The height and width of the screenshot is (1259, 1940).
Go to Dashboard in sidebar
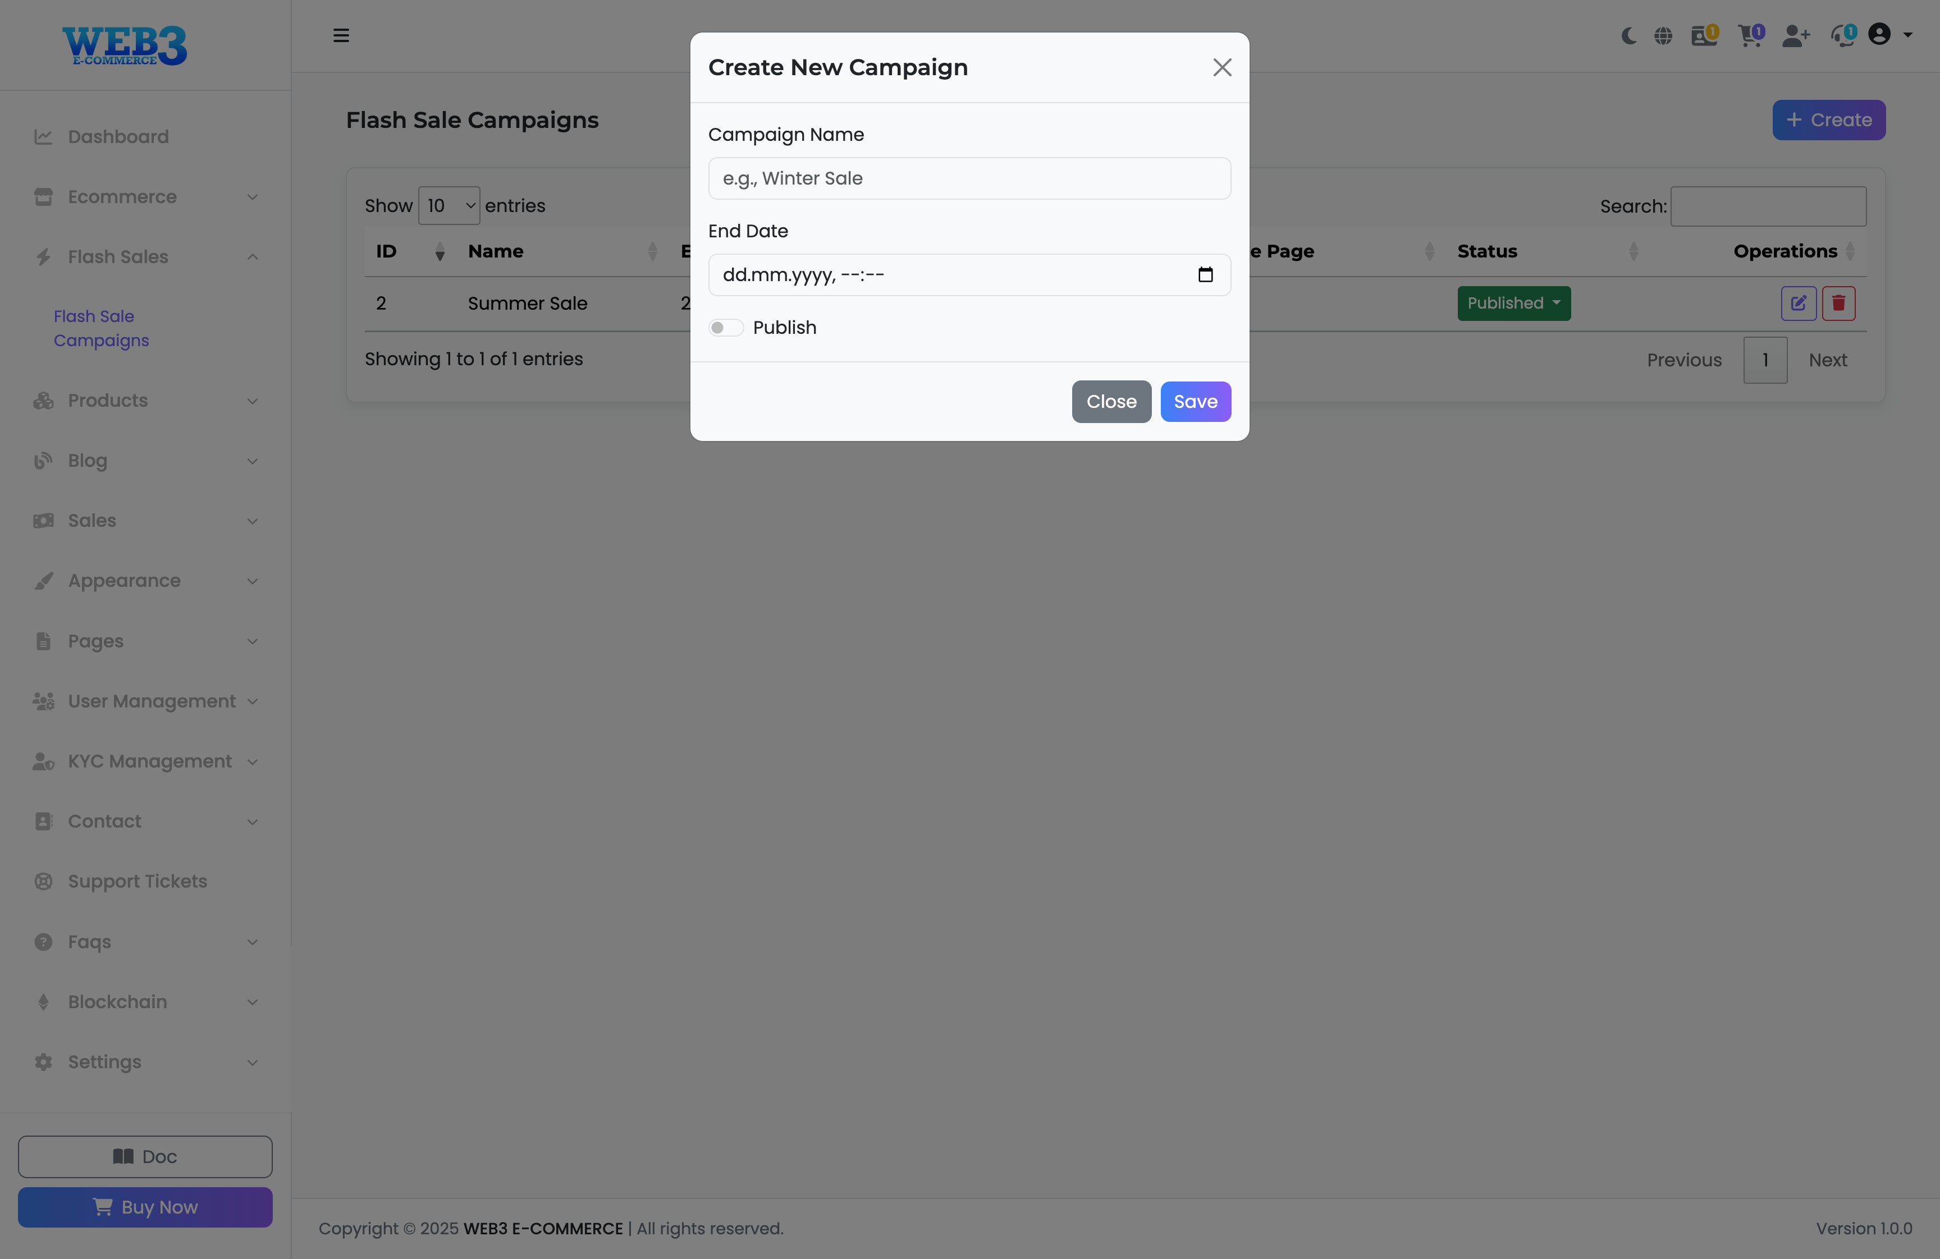click(118, 137)
